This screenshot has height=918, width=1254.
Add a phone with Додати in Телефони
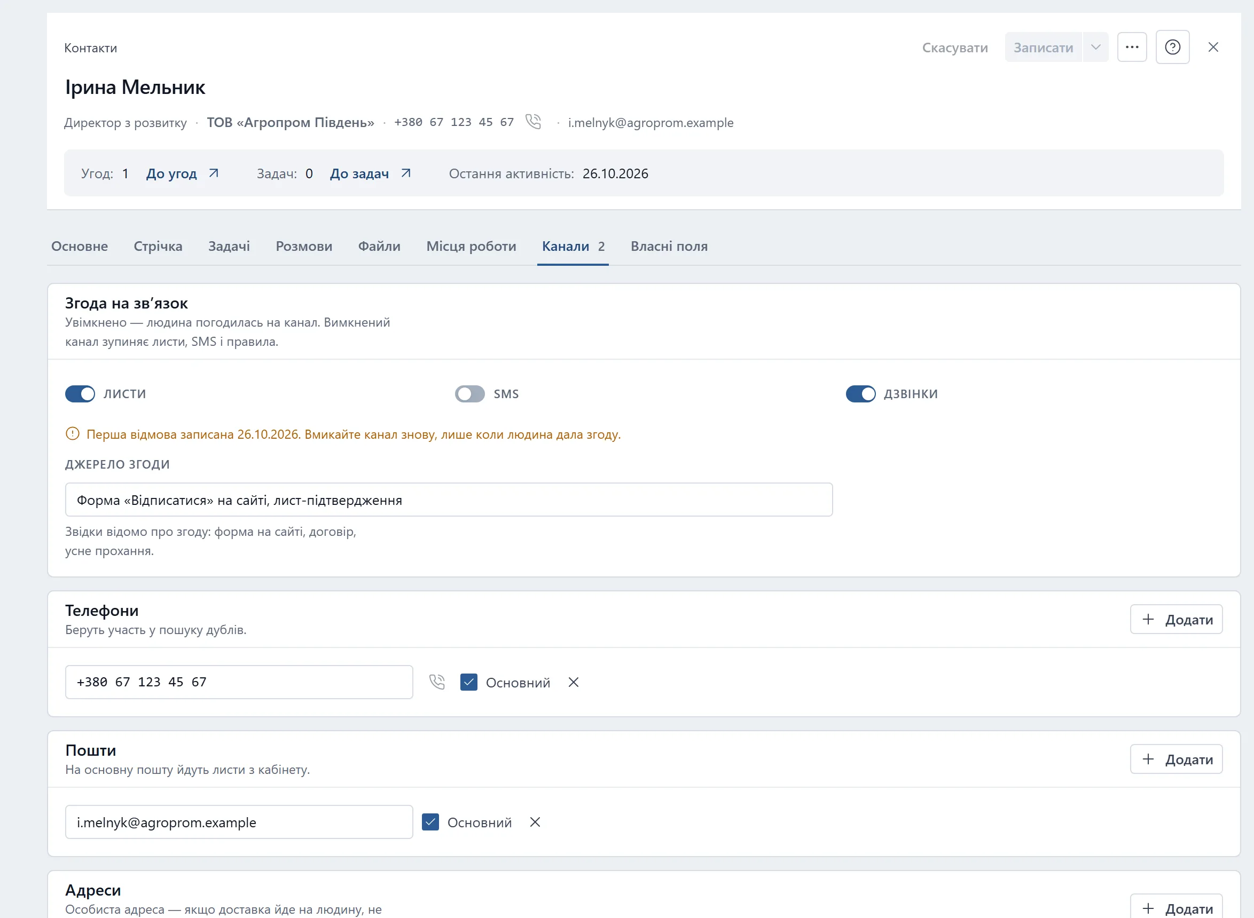click(1176, 619)
